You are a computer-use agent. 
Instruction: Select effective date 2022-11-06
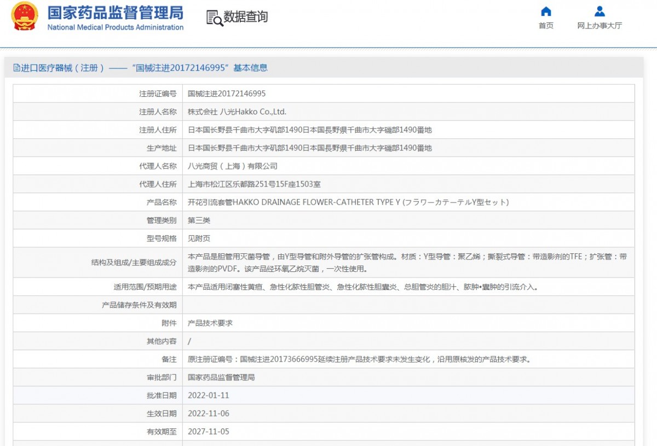(x=209, y=413)
